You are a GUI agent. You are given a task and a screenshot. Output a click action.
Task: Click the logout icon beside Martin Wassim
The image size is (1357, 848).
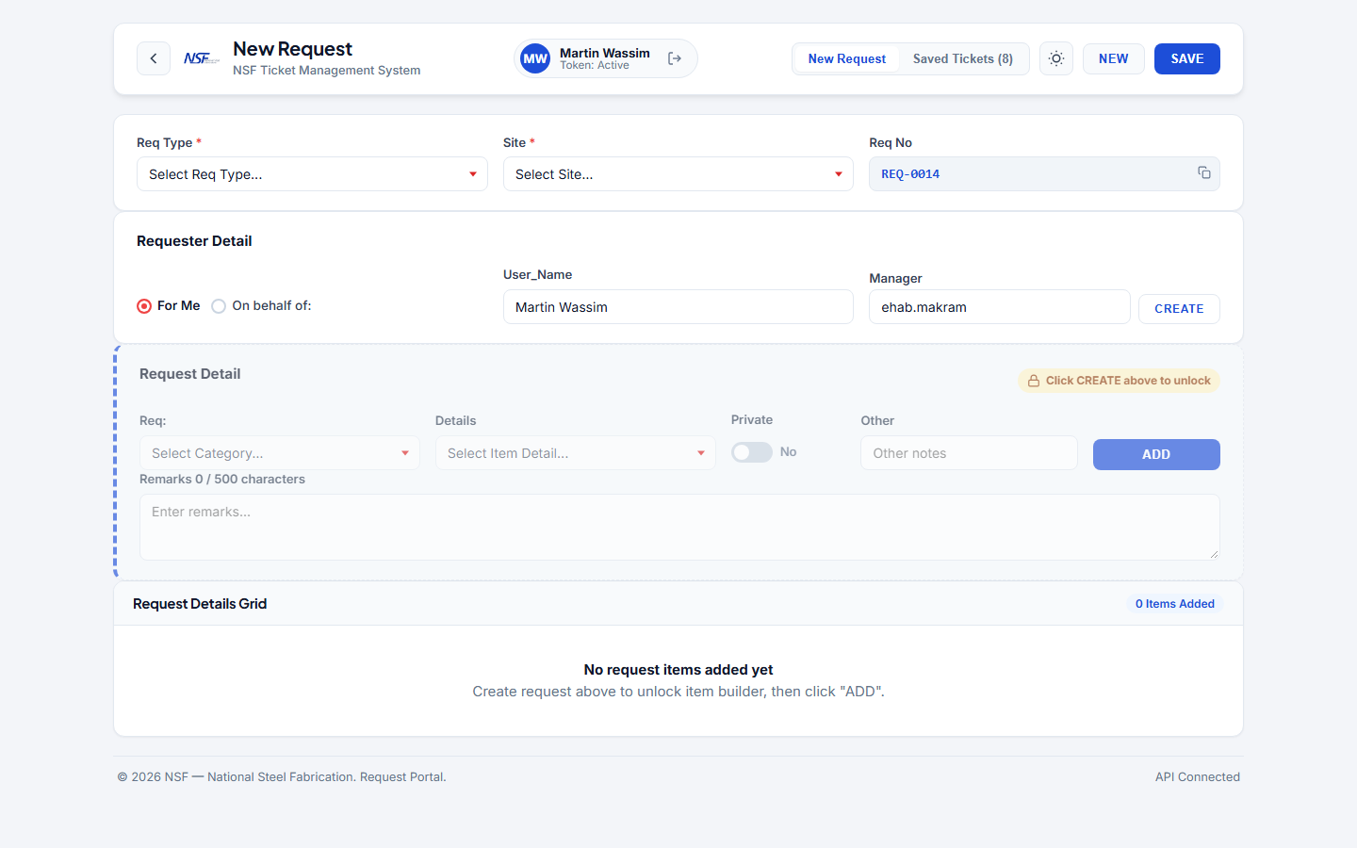tap(675, 58)
